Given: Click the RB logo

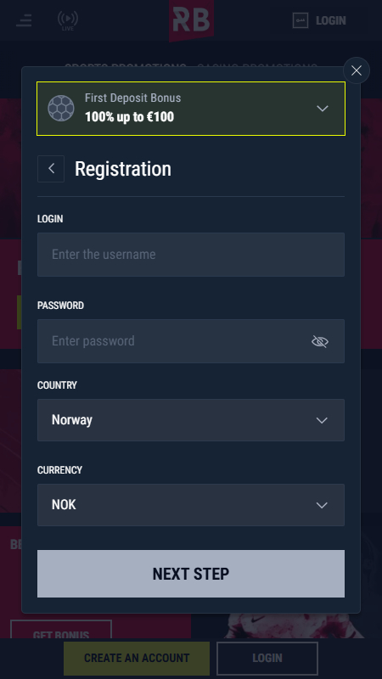Looking at the screenshot, I should tap(191, 20).
